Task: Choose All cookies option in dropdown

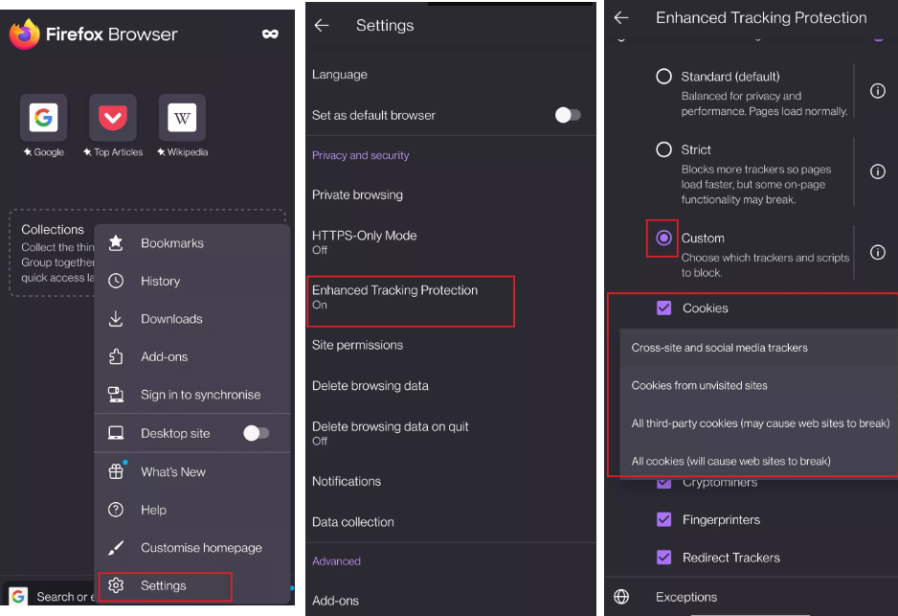Action: pyautogui.click(x=758, y=462)
